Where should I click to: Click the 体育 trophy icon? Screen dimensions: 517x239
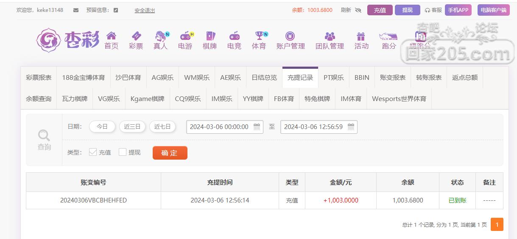259,36
